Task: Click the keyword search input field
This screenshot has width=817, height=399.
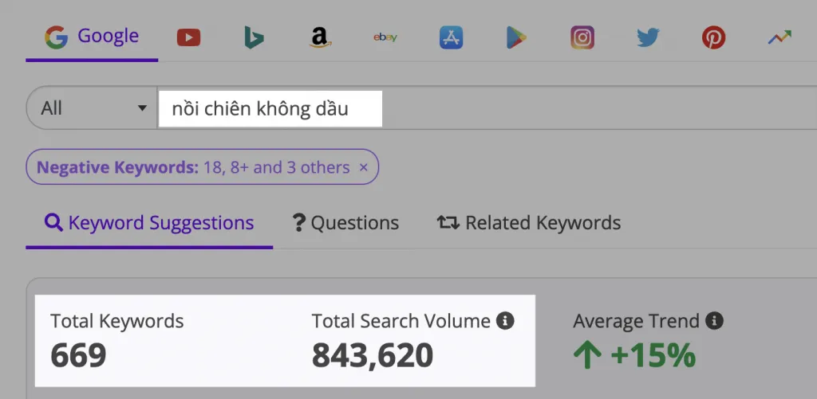Action: [x=270, y=108]
